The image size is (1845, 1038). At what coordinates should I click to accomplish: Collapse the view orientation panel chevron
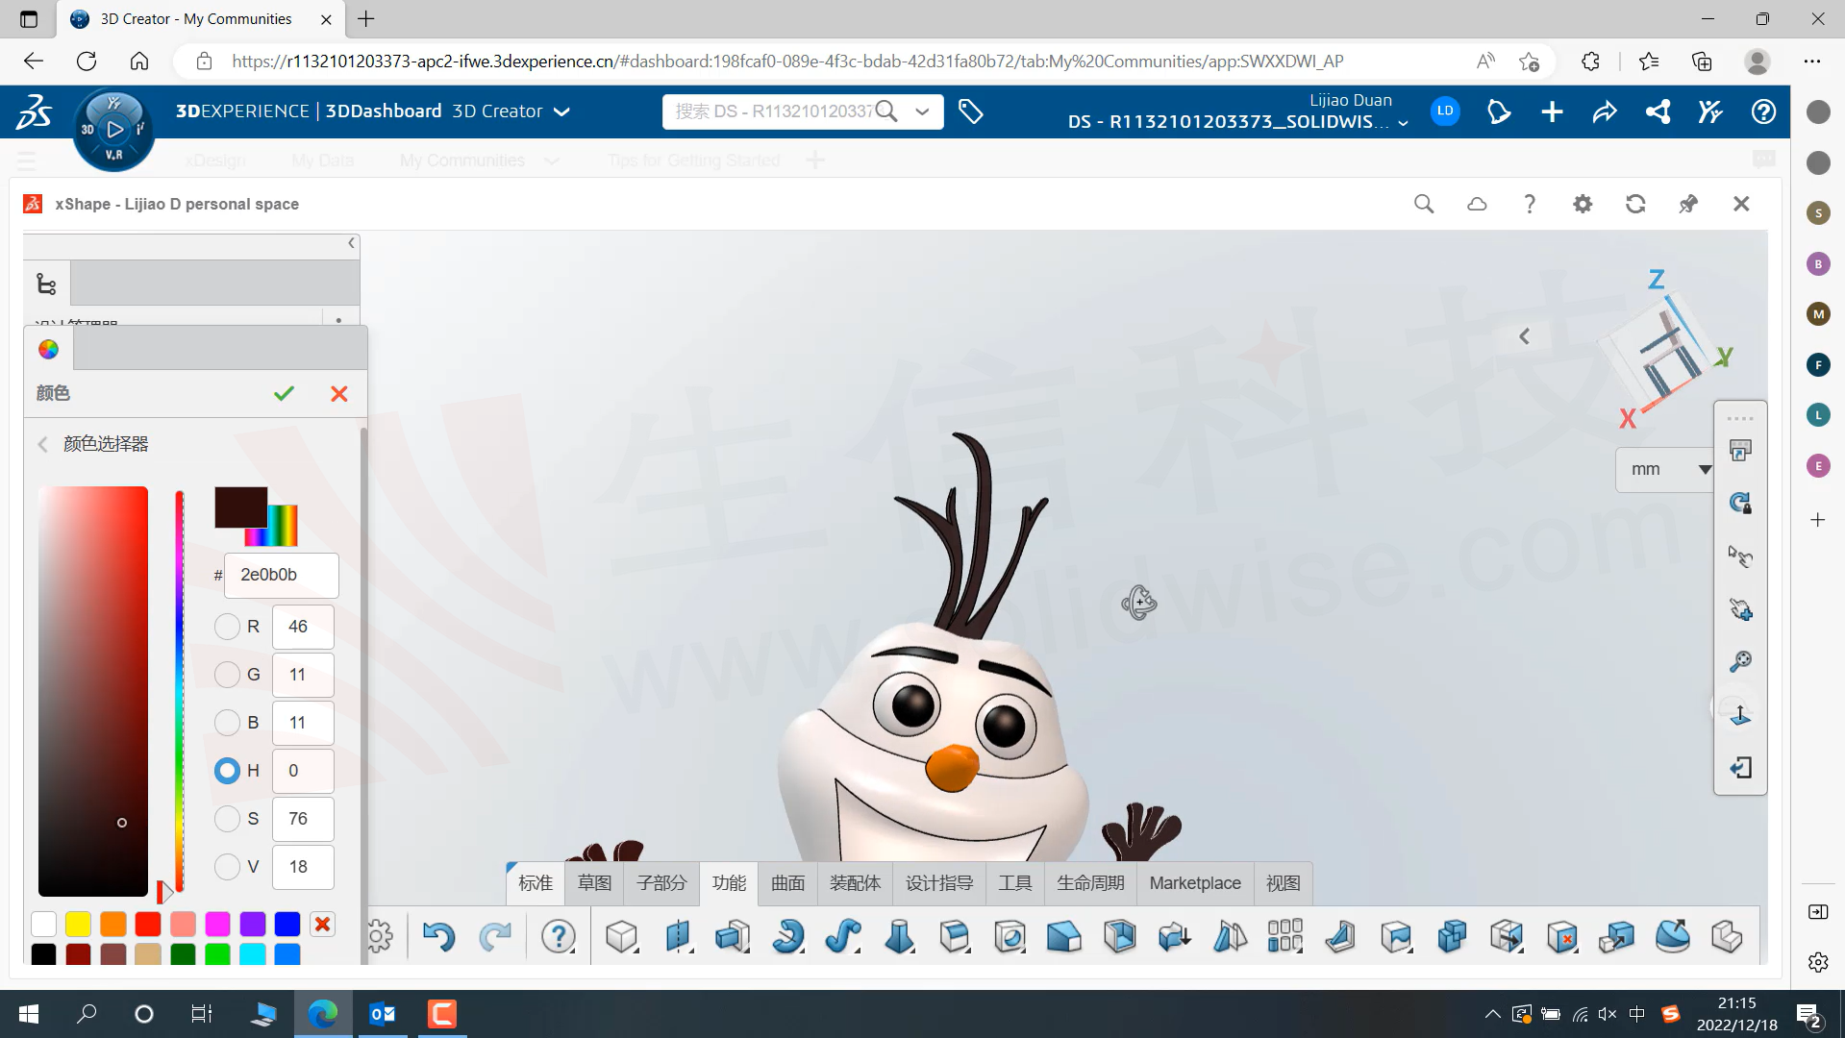coord(1524,336)
